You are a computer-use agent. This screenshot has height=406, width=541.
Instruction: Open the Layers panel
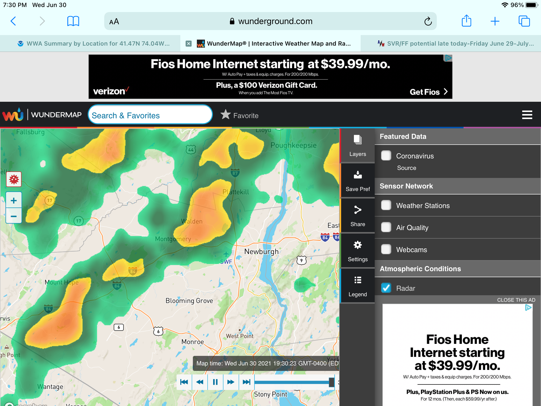(x=358, y=146)
